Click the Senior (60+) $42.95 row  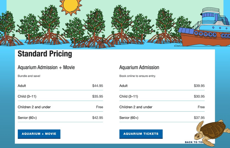point(60,118)
